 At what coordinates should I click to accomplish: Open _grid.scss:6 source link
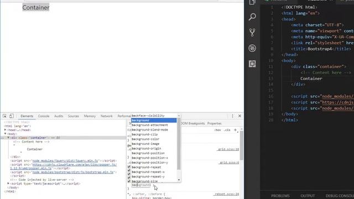[x=228, y=163]
